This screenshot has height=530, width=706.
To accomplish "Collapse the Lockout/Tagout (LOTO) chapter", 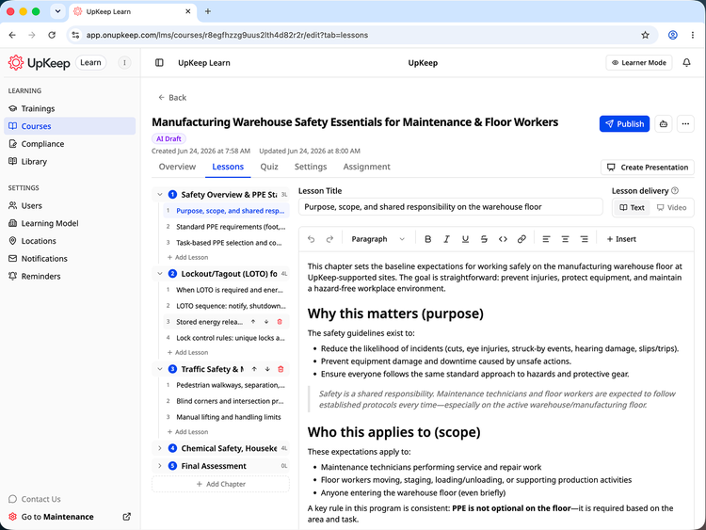I will (x=160, y=274).
